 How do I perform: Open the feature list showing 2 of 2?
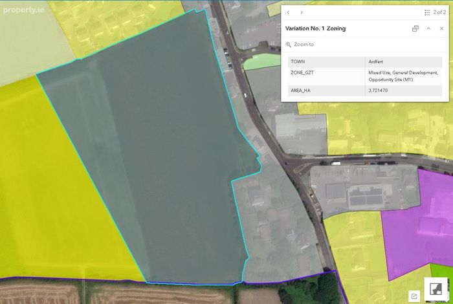pyautogui.click(x=435, y=12)
